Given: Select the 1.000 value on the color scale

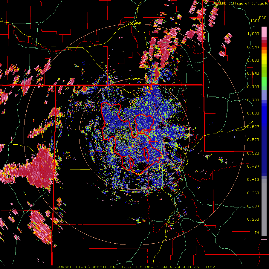Looking at the screenshot, I should [x=253, y=33].
